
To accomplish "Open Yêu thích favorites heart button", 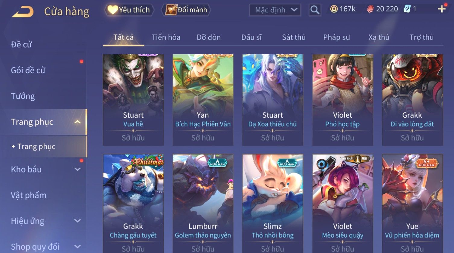I will tap(129, 10).
